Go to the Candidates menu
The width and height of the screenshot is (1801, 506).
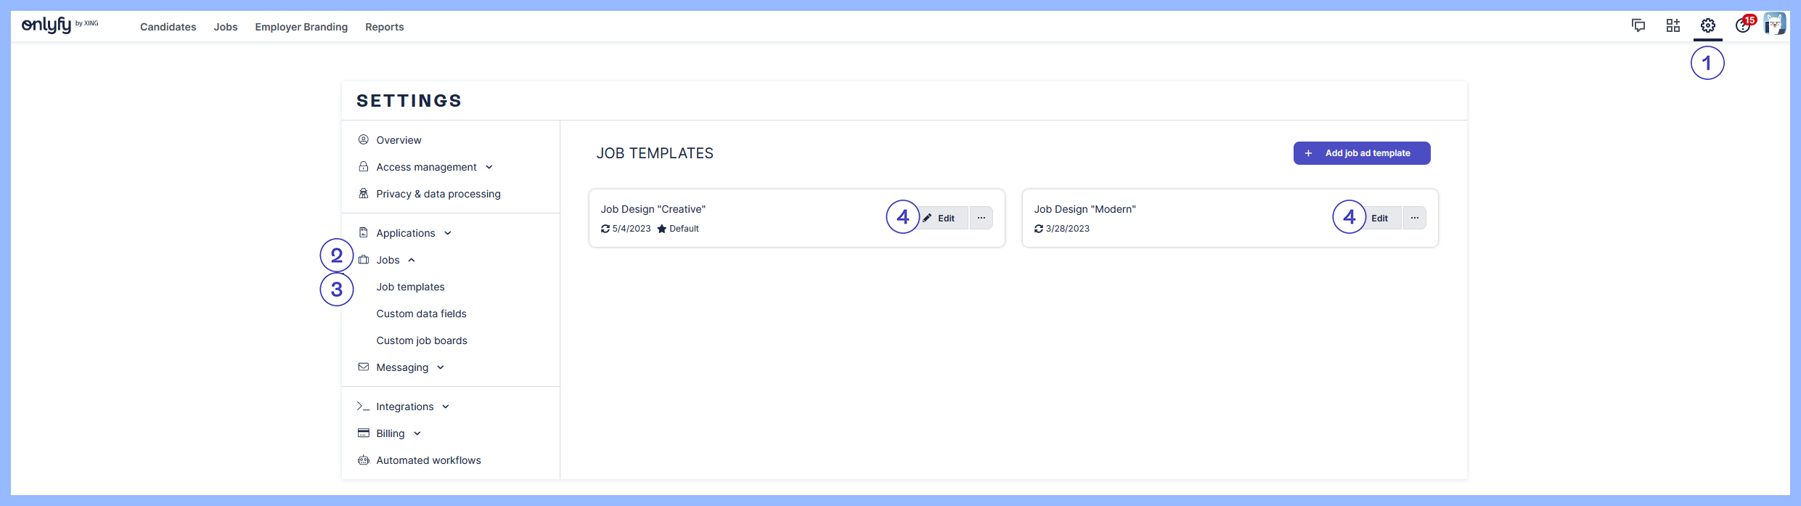[168, 27]
